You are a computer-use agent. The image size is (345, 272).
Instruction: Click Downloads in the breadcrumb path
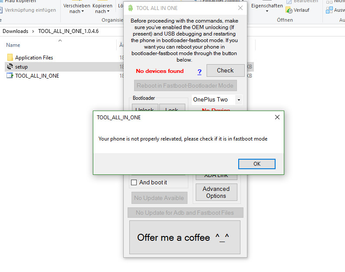15,31
